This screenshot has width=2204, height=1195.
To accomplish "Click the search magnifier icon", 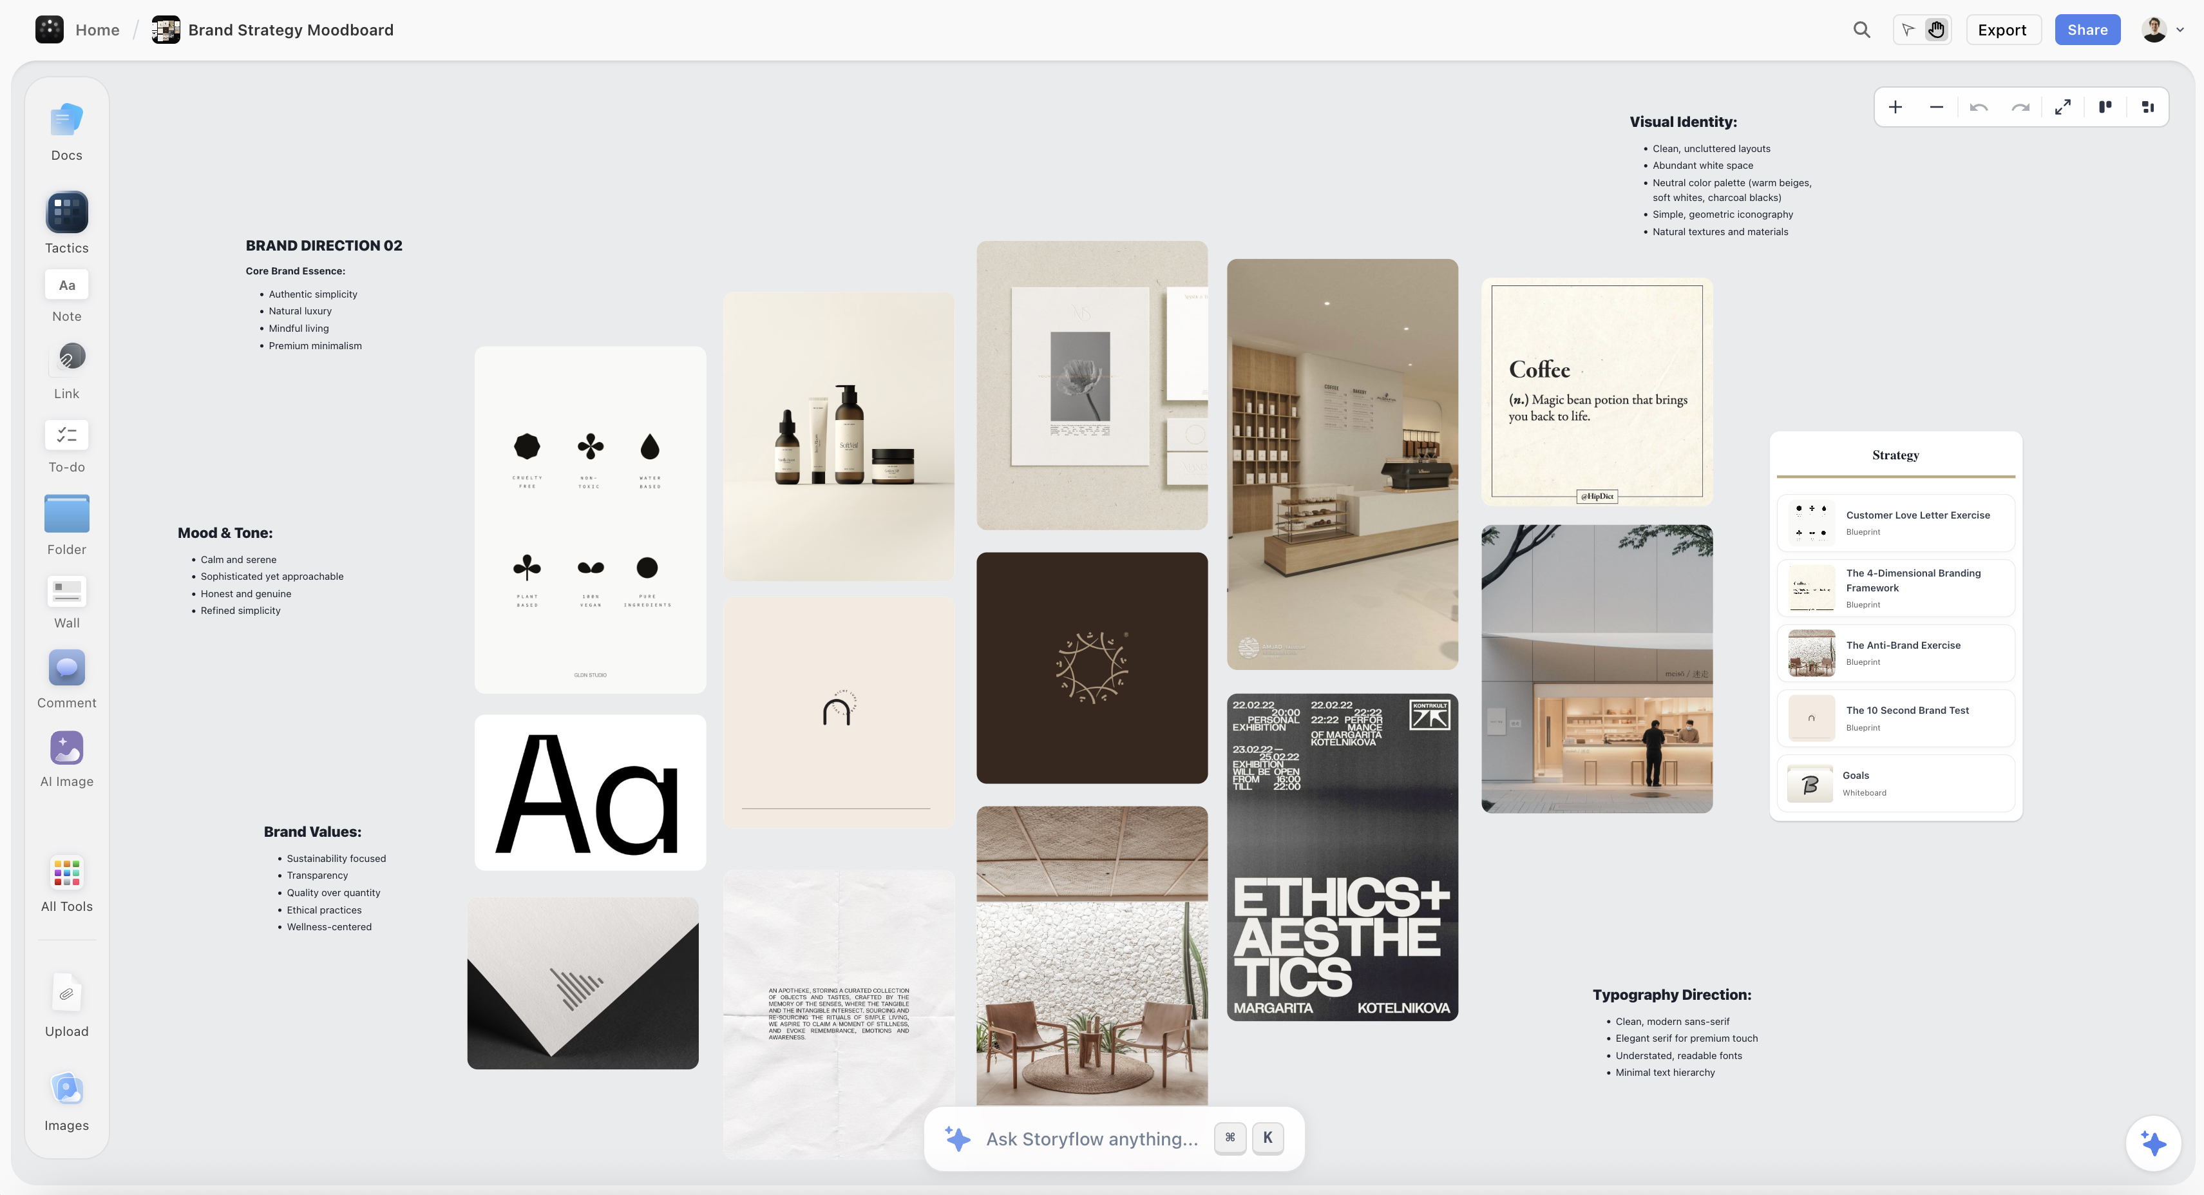I will [x=1862, y=30].
